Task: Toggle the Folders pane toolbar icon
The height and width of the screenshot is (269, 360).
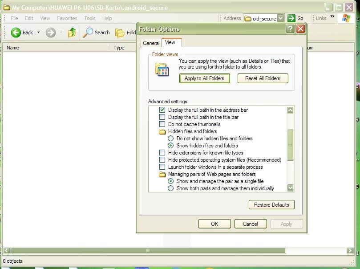Action: click(120, 33)
